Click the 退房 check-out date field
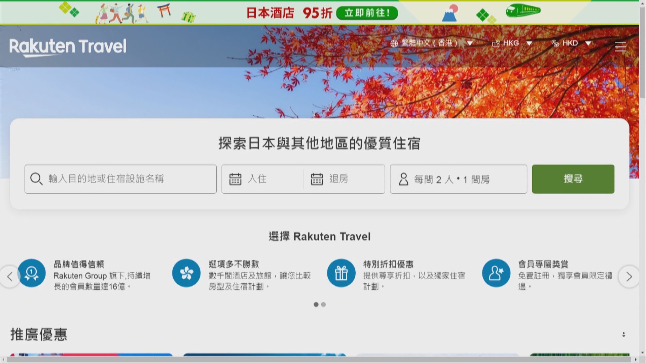Image resolution: width=646 pixels, height=363 pixels. pyautogui.click(x=344, y=179)
